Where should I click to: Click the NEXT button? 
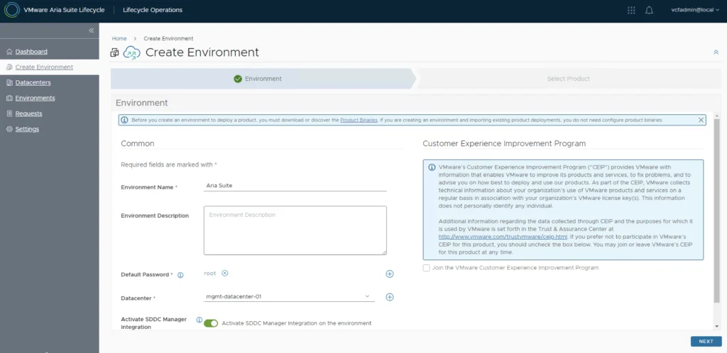[x=706, y=342]
